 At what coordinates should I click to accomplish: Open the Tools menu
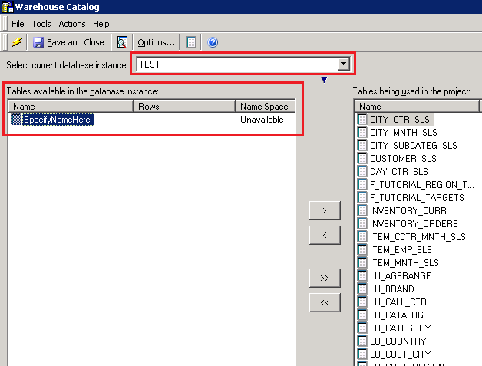point(41,25)
